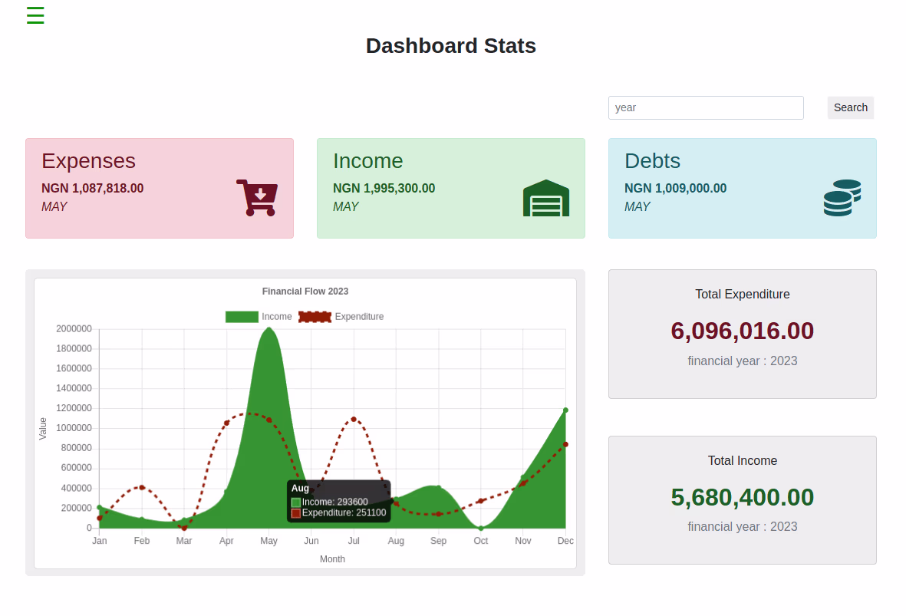Click inside the year search field
Viewport: 906px width, 616px height.
(706, 107)
